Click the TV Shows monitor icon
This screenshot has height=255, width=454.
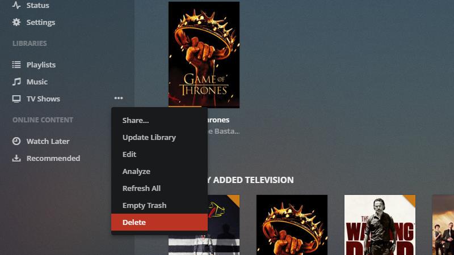point(16,99)
